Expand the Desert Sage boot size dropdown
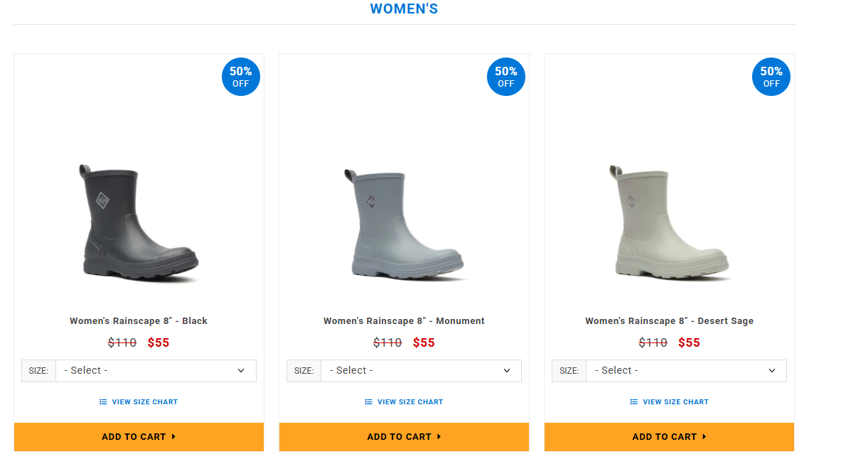 point(686,370)
